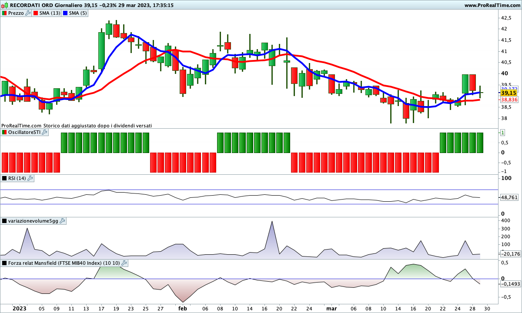
Task: Click the Mansfield value -0,1493
Action: coord(509,284)
